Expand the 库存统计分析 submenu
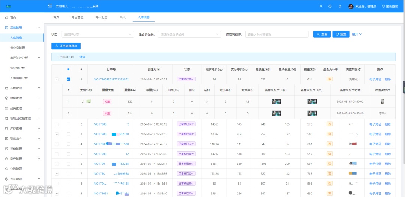 point(39,58)
